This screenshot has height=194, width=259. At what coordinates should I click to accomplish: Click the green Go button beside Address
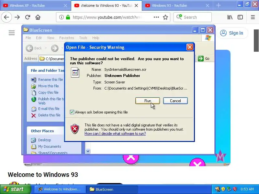pos(204,59)
